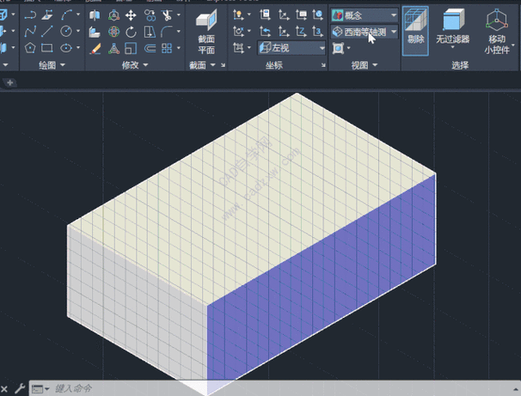Select the Polygon draw tool

point(30,48)
